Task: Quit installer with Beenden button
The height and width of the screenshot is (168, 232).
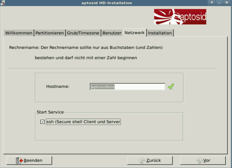Action: (29, 160)
